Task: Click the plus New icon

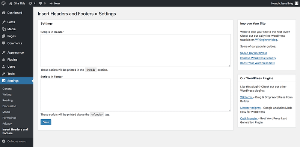Action: [x=51, y=3]
